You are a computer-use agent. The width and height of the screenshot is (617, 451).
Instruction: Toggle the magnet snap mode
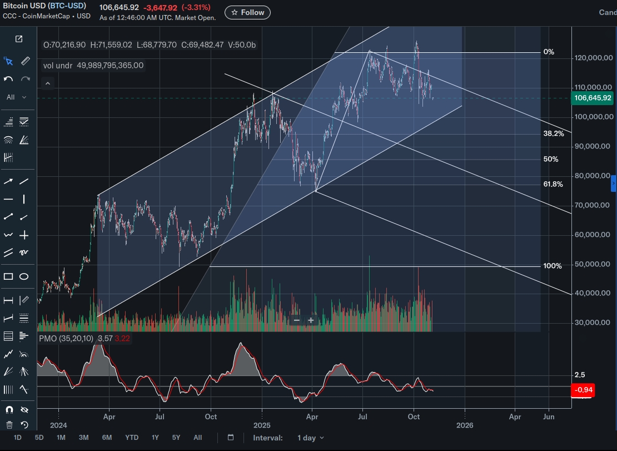click(x=9, y=410)
